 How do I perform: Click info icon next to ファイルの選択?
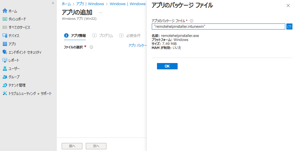92,47
